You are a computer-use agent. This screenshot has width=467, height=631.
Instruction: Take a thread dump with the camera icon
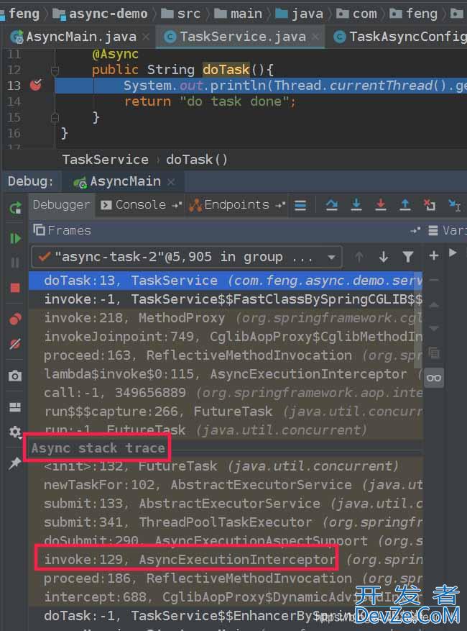click(x=15, y=376)
